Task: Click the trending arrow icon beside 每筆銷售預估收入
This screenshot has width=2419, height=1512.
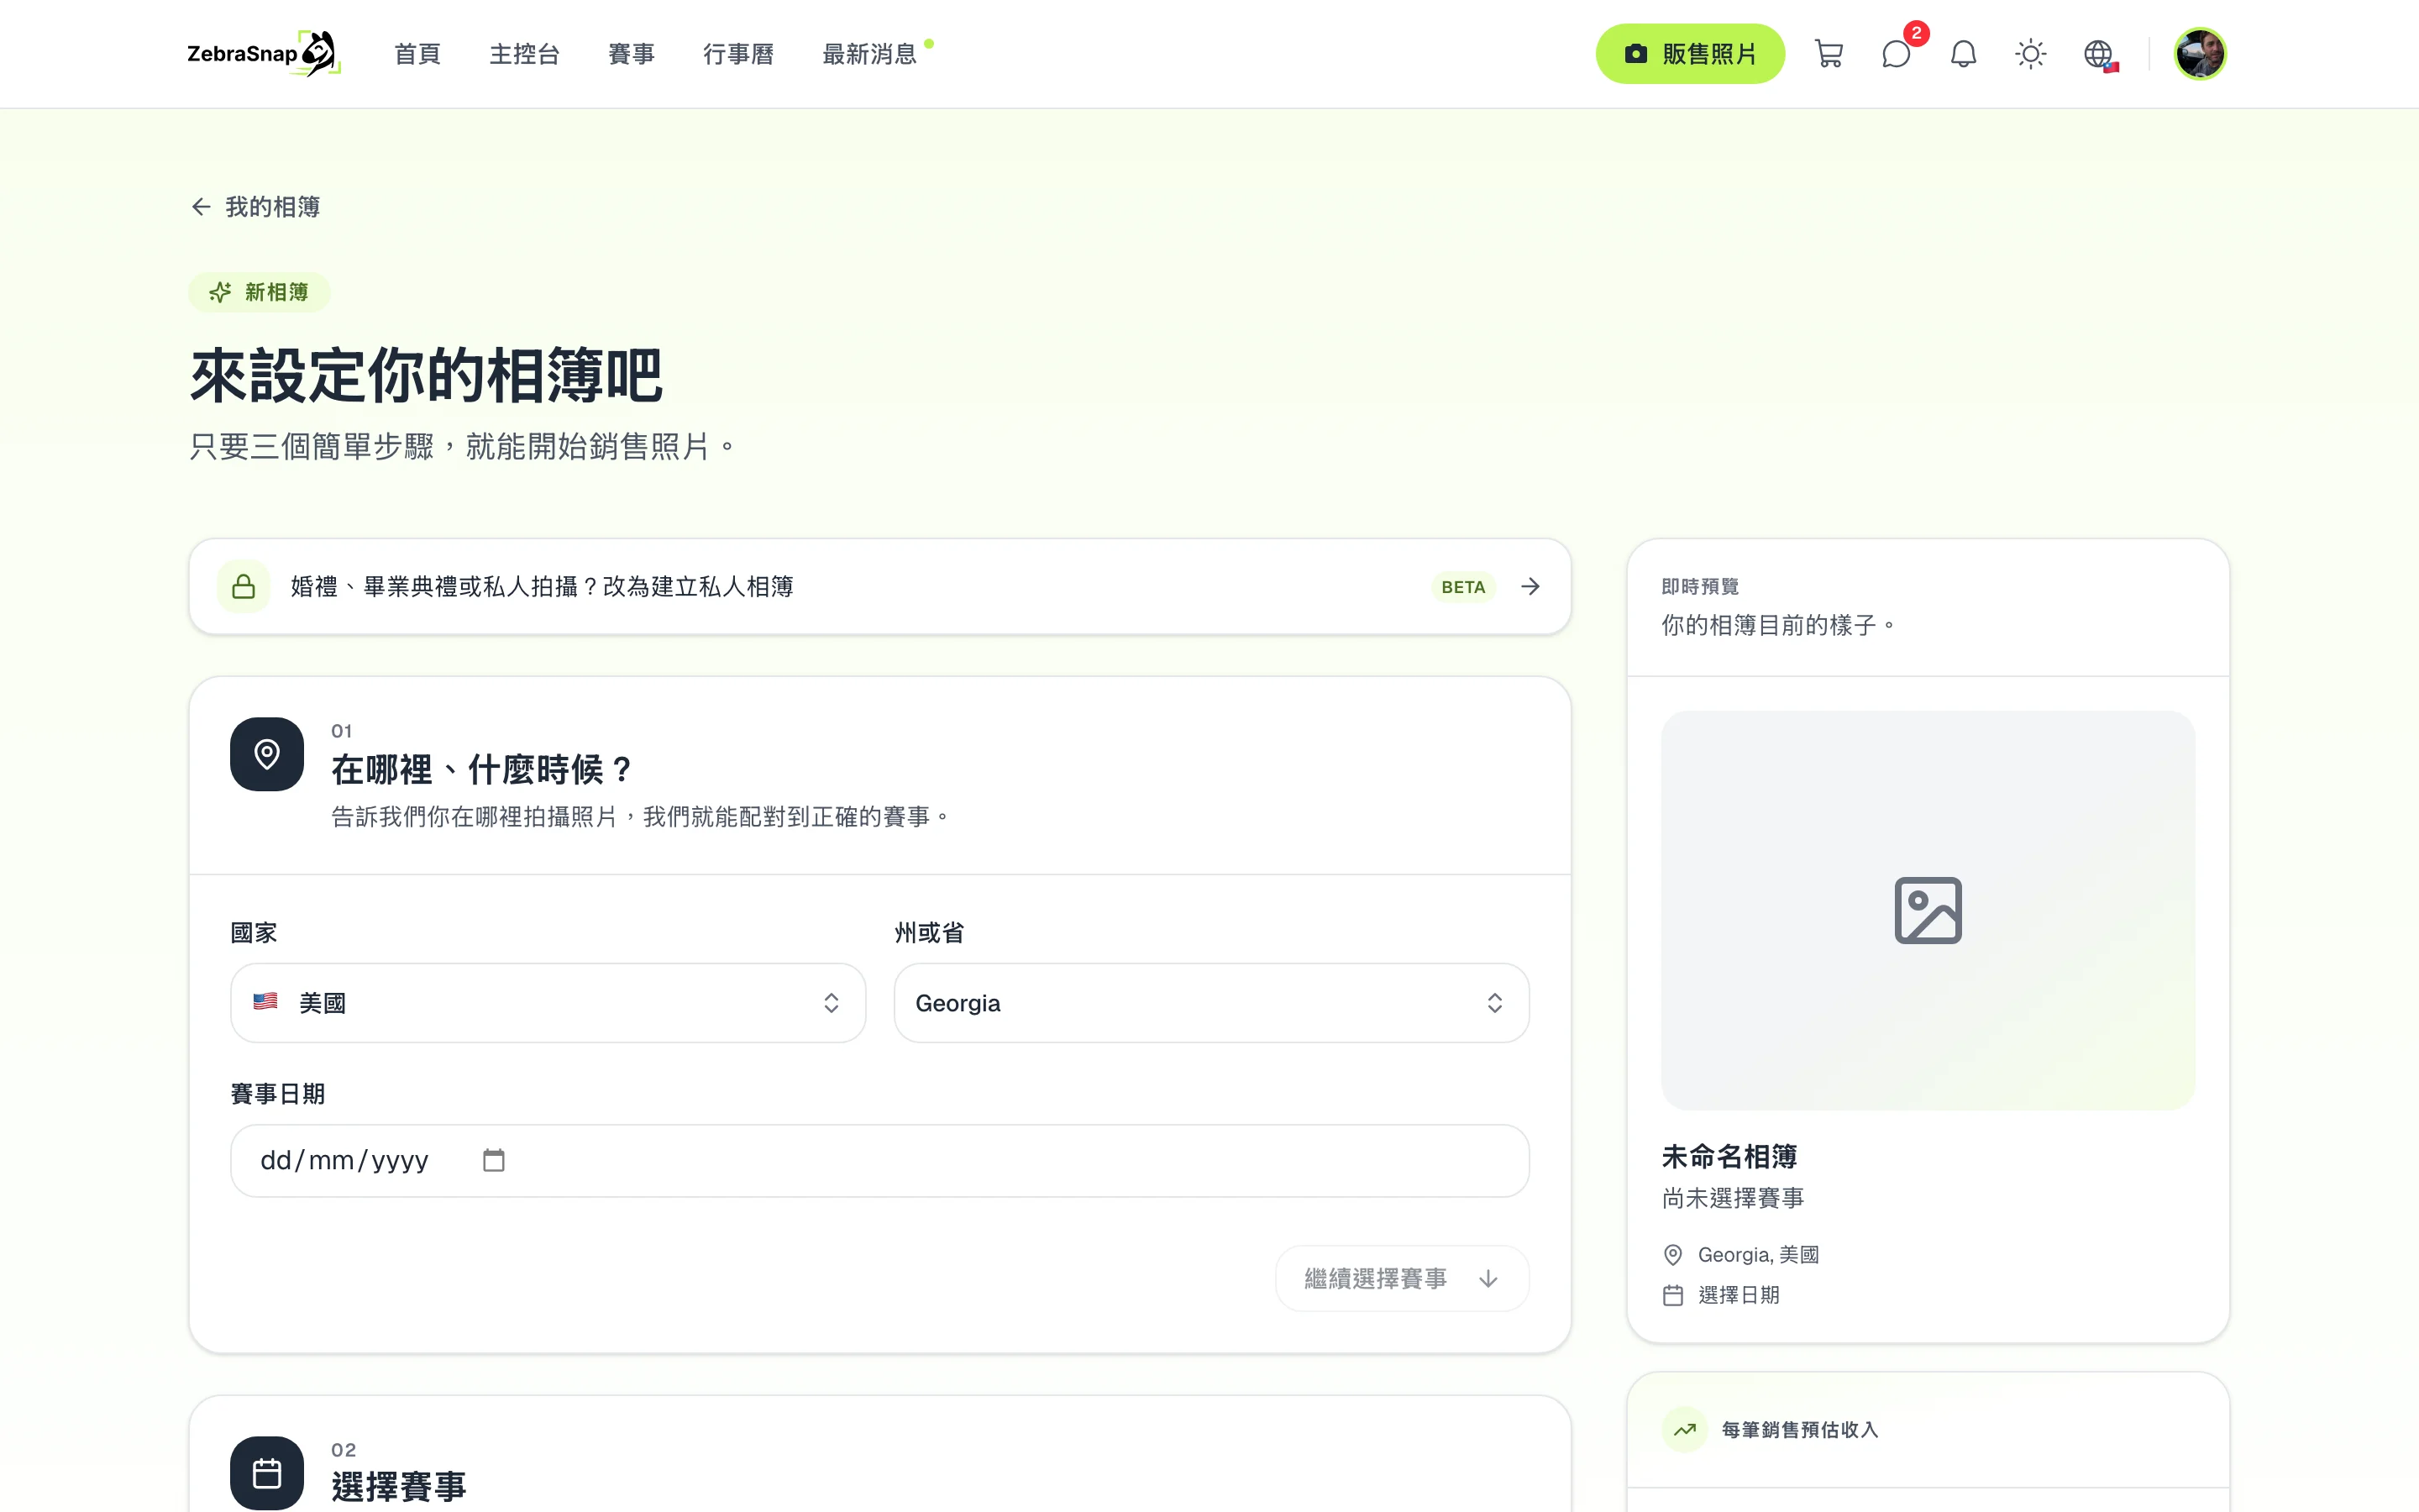Action: [1685, 1429]
